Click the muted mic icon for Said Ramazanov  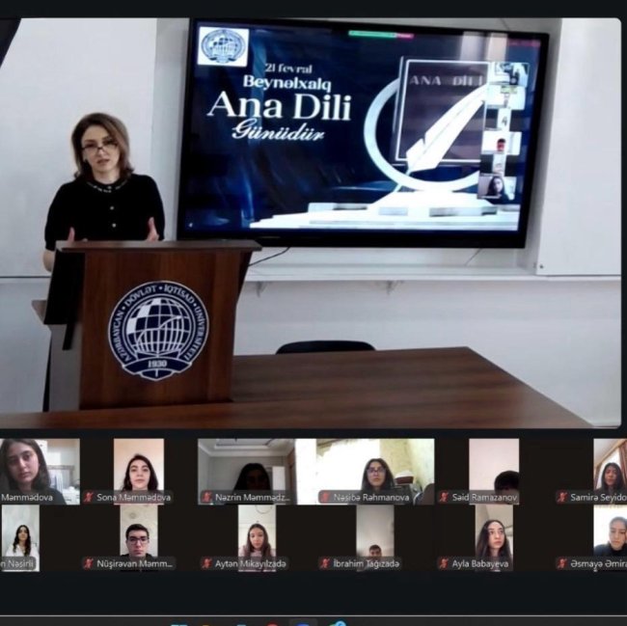(x=444, y=498)
